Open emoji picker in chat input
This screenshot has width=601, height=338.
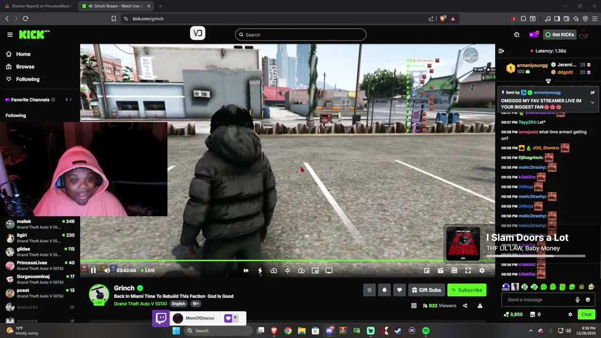[x=587, y=300]
